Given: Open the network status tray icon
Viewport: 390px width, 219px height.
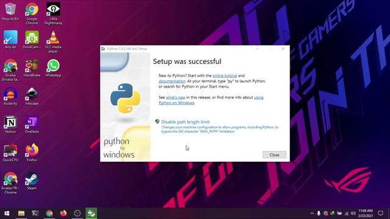Looking at the screenshot, I should coord(347,214).
